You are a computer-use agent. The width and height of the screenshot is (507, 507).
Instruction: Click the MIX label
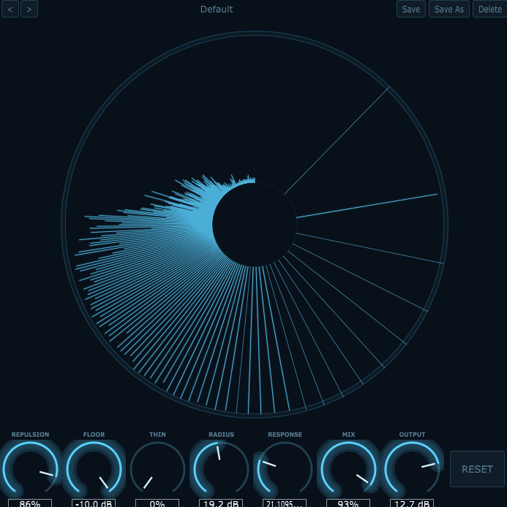tap(348, 435)
